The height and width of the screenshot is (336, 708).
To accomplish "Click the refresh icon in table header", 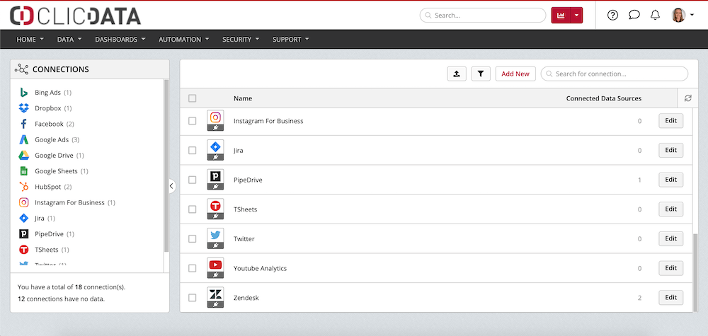I will click(x=687, y=98).
